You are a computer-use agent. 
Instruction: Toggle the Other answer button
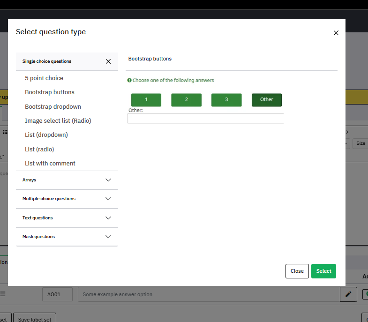(266, 100)
